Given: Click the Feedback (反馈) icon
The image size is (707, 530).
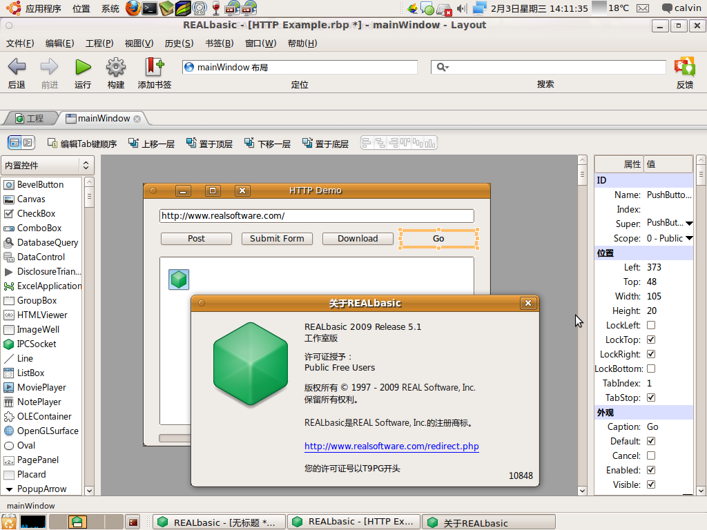Looking at the screenshot, I should [684, 67].
